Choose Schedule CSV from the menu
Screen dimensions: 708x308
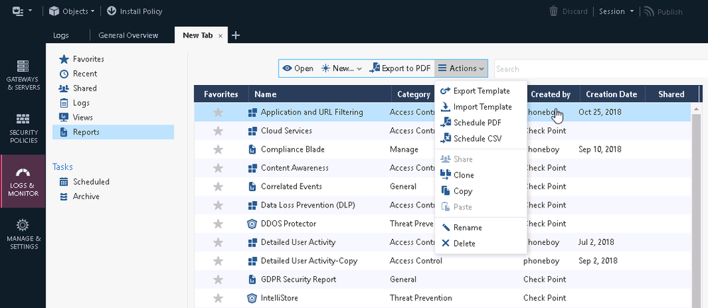point(481,139)
